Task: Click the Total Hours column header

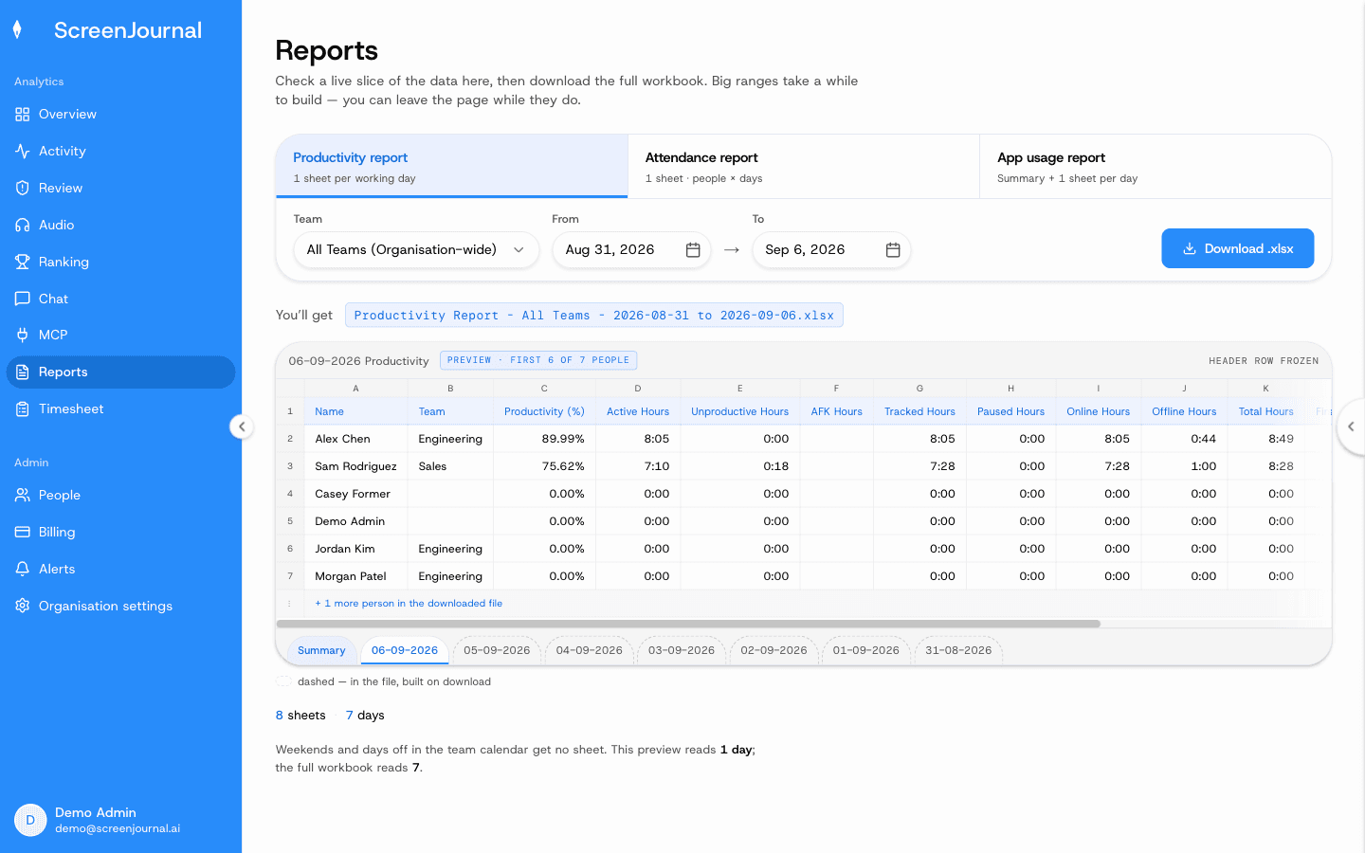Action: (x=1265, y=412)
